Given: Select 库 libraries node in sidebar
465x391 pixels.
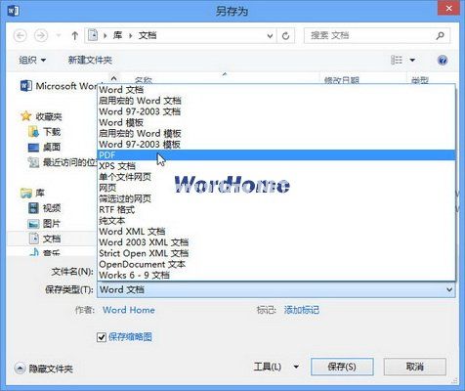Looking at the screenshot, I should 40,193.
